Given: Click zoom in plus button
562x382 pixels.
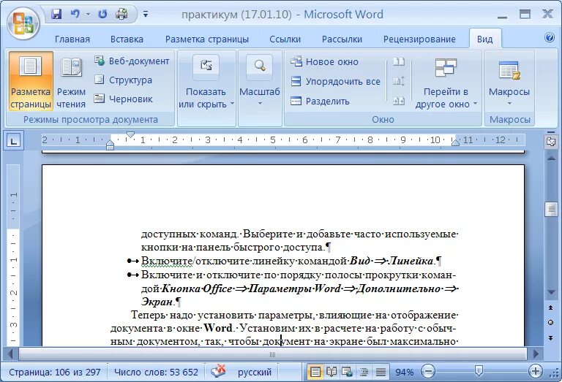Looking at the screenshot, I should pyautogui.click(x=536, y=372).
